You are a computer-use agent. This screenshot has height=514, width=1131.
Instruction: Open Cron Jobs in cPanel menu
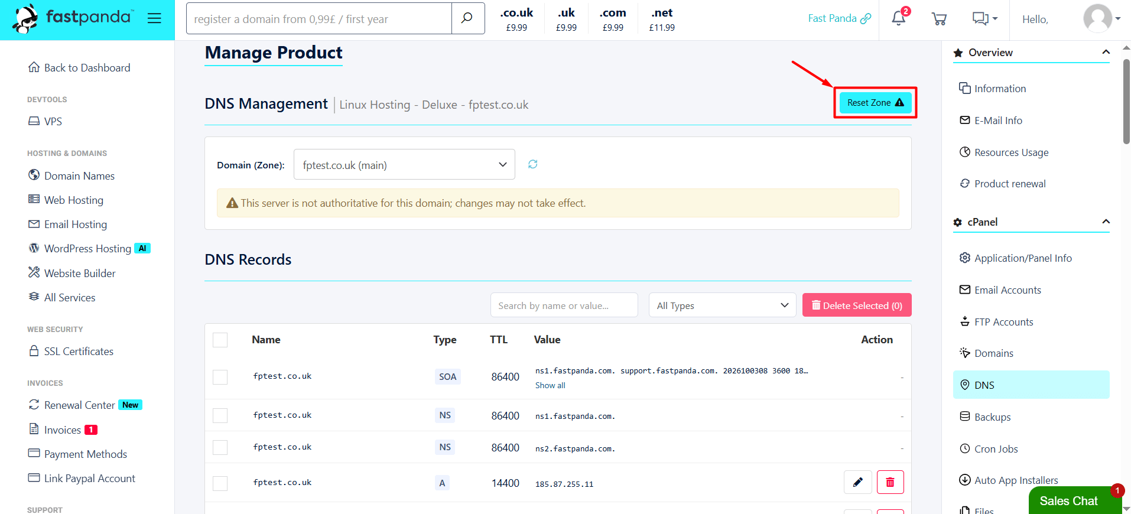pos(988,449)
